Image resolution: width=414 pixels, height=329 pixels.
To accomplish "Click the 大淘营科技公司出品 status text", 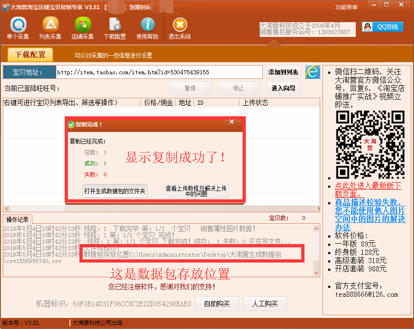I will click(97, 323).
